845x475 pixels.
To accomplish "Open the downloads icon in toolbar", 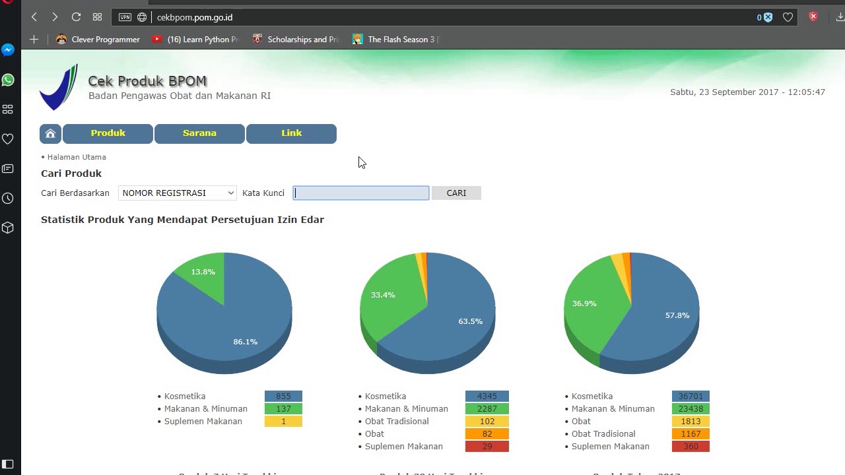I will 840,17.
